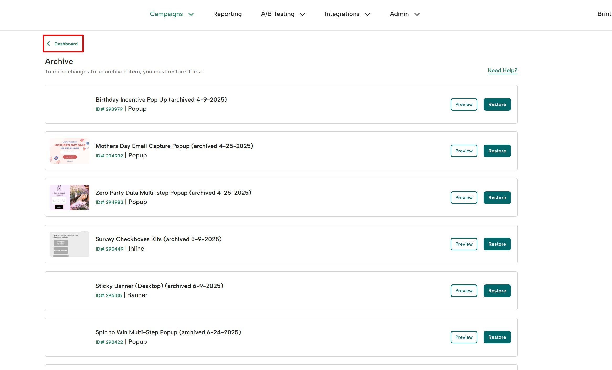Preview Zero Party Data Multi-step Popup
612x370 pixels.
[464, 198]
